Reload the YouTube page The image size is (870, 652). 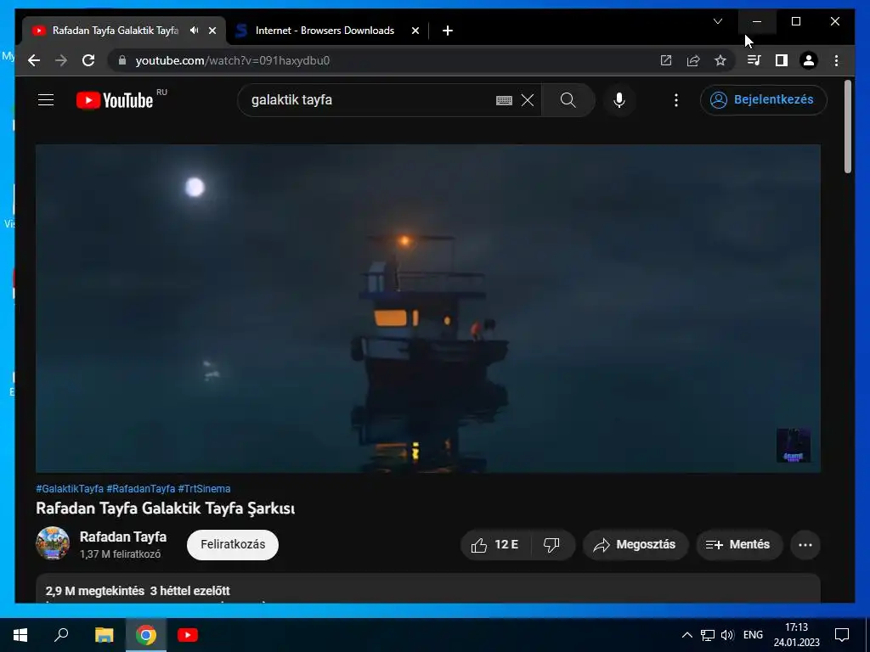pos(88,60)
